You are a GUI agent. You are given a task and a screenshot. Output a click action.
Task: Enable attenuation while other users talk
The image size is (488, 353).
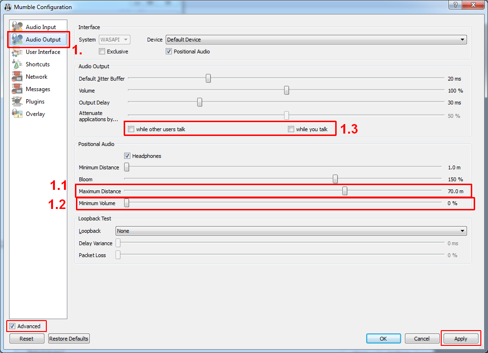click(131, 129)
